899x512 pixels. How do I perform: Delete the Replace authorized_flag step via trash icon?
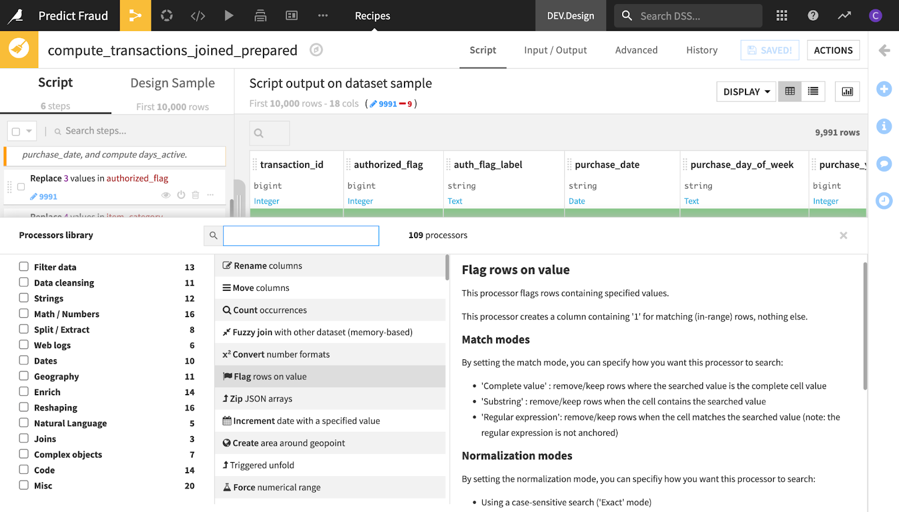click(x=196, y=195)
